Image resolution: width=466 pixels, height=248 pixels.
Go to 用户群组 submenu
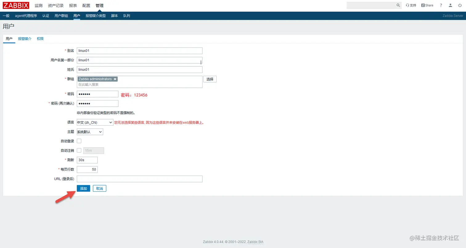pos(61,16)
